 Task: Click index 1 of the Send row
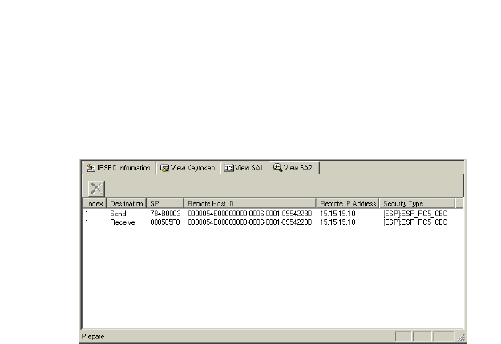[87, 214]
